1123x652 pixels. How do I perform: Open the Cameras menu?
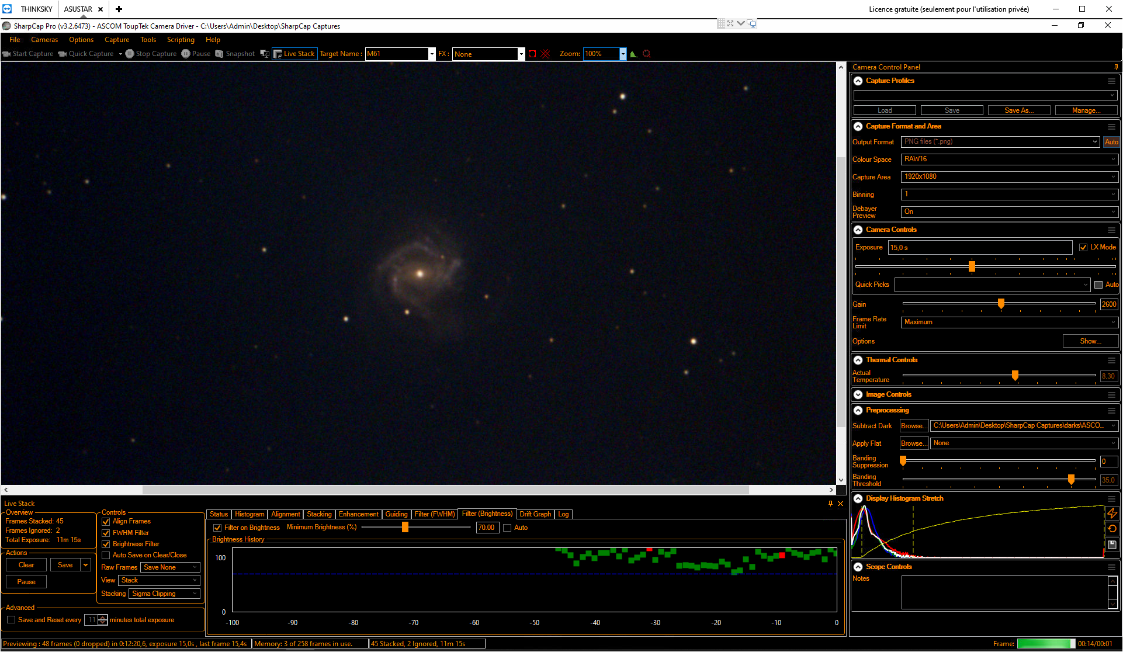[x=44, y=40]
